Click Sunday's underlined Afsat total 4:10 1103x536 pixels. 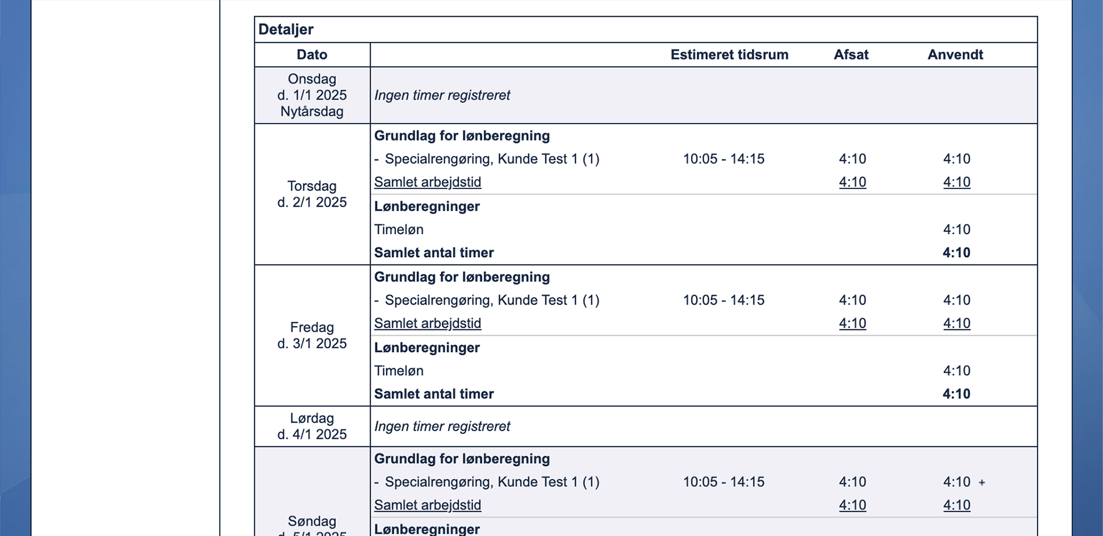(x=852, y=505)
